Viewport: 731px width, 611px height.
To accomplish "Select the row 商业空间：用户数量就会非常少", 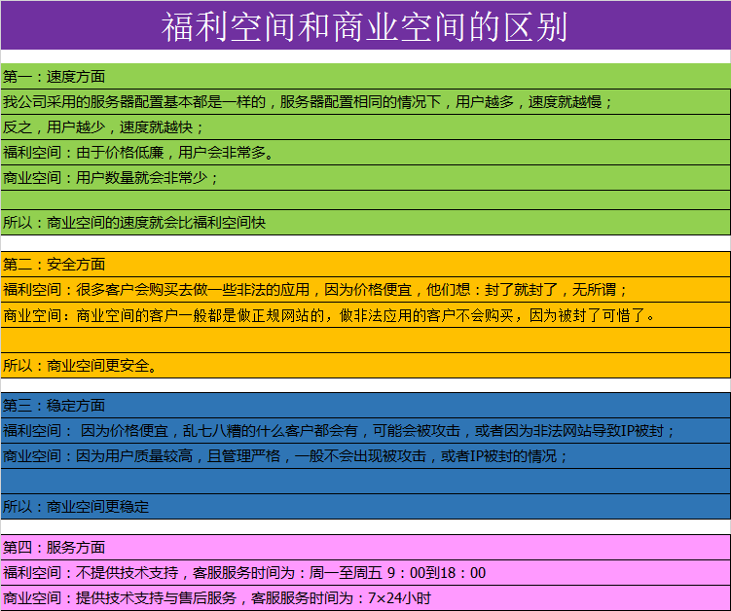I will tap(111, 178).
